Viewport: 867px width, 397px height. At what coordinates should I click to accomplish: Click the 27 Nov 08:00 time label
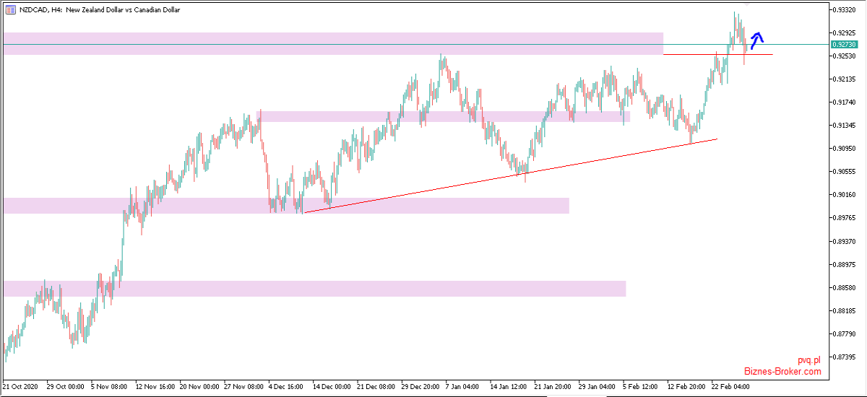click(244, 386)
